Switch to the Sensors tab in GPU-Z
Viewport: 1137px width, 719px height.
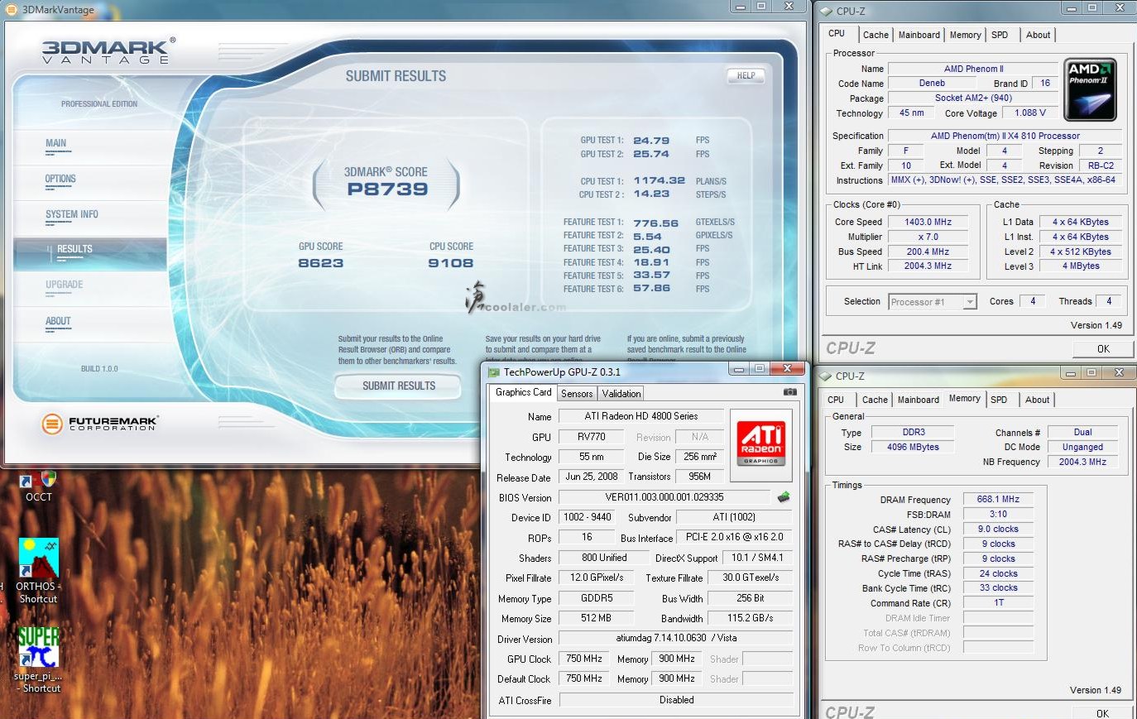(x=577, y=394)
